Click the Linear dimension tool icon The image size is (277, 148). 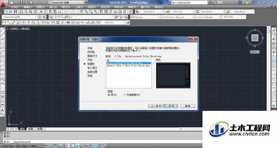tap(4, 23)
